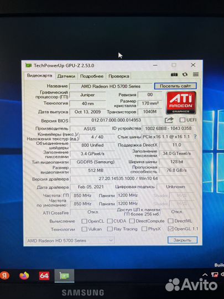This screenshot has height=299, width=224.
Task: Click the 800 Unified shaders value
Action: point(92,145)
